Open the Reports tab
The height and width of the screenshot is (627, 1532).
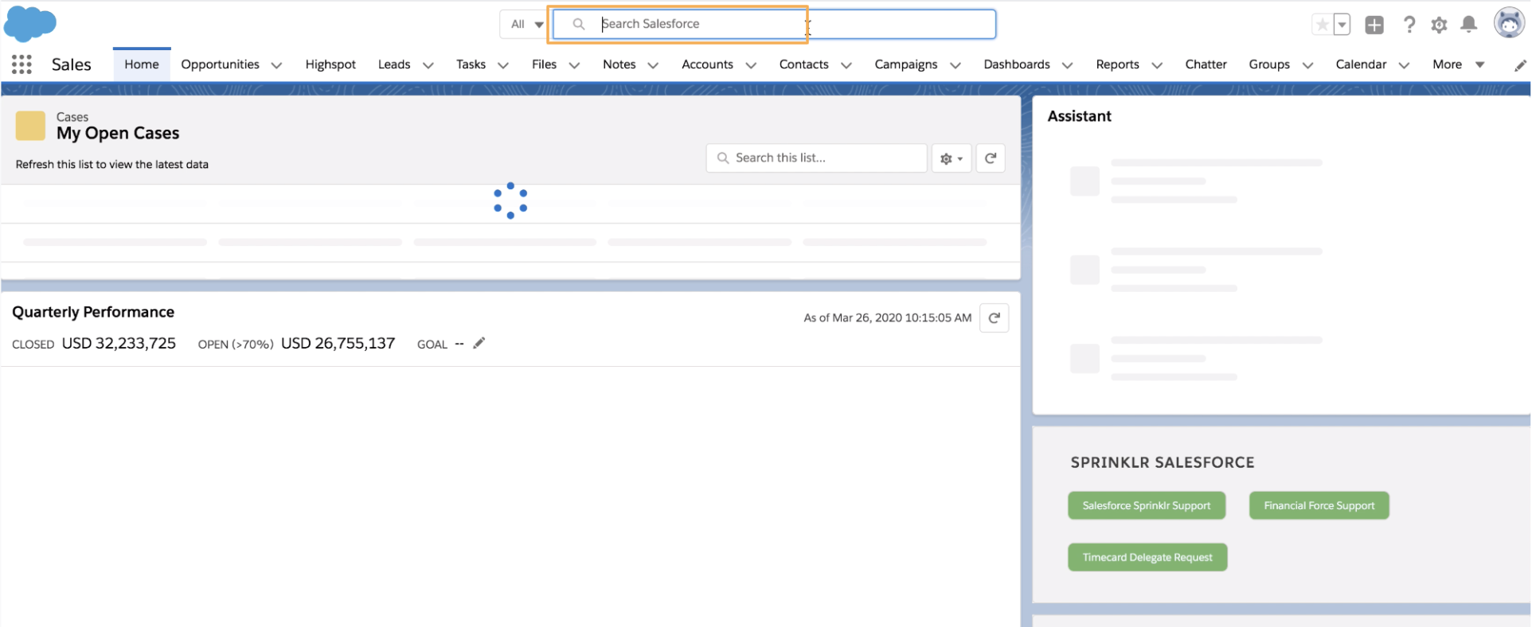pyautogui.click(x=1117, y=64)
